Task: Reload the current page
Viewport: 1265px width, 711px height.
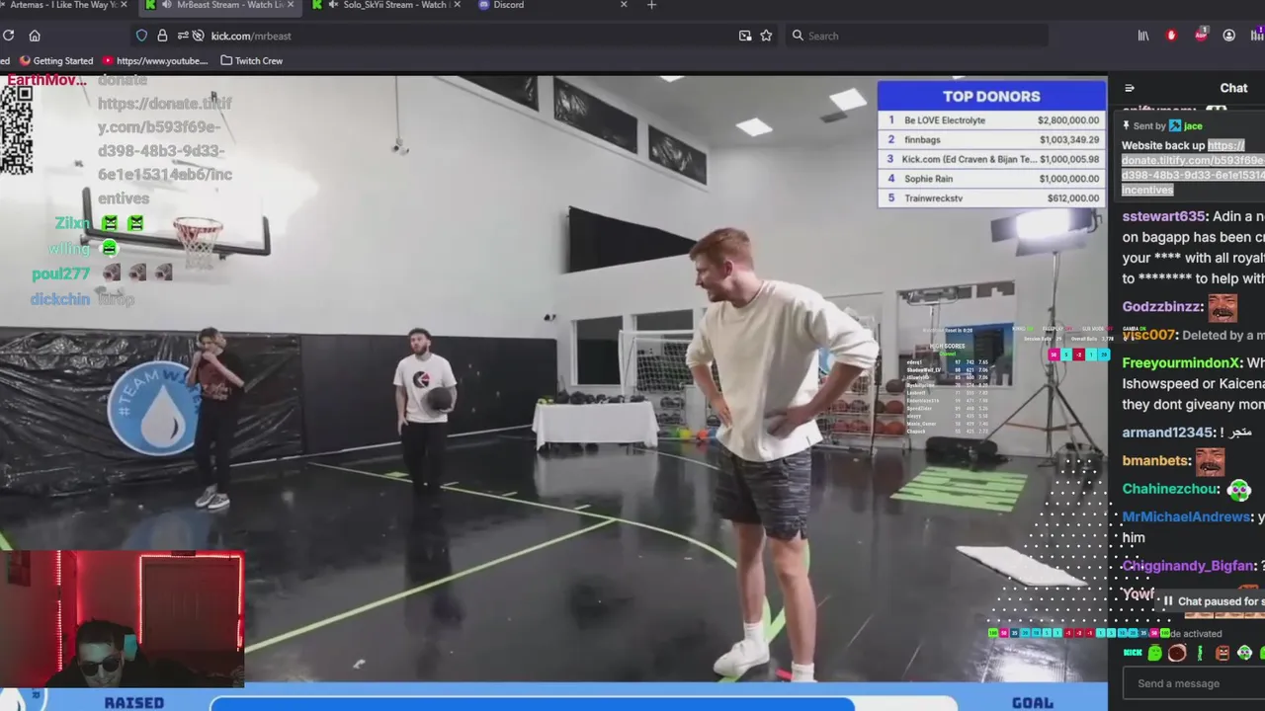Action: [x=8, y=36]
